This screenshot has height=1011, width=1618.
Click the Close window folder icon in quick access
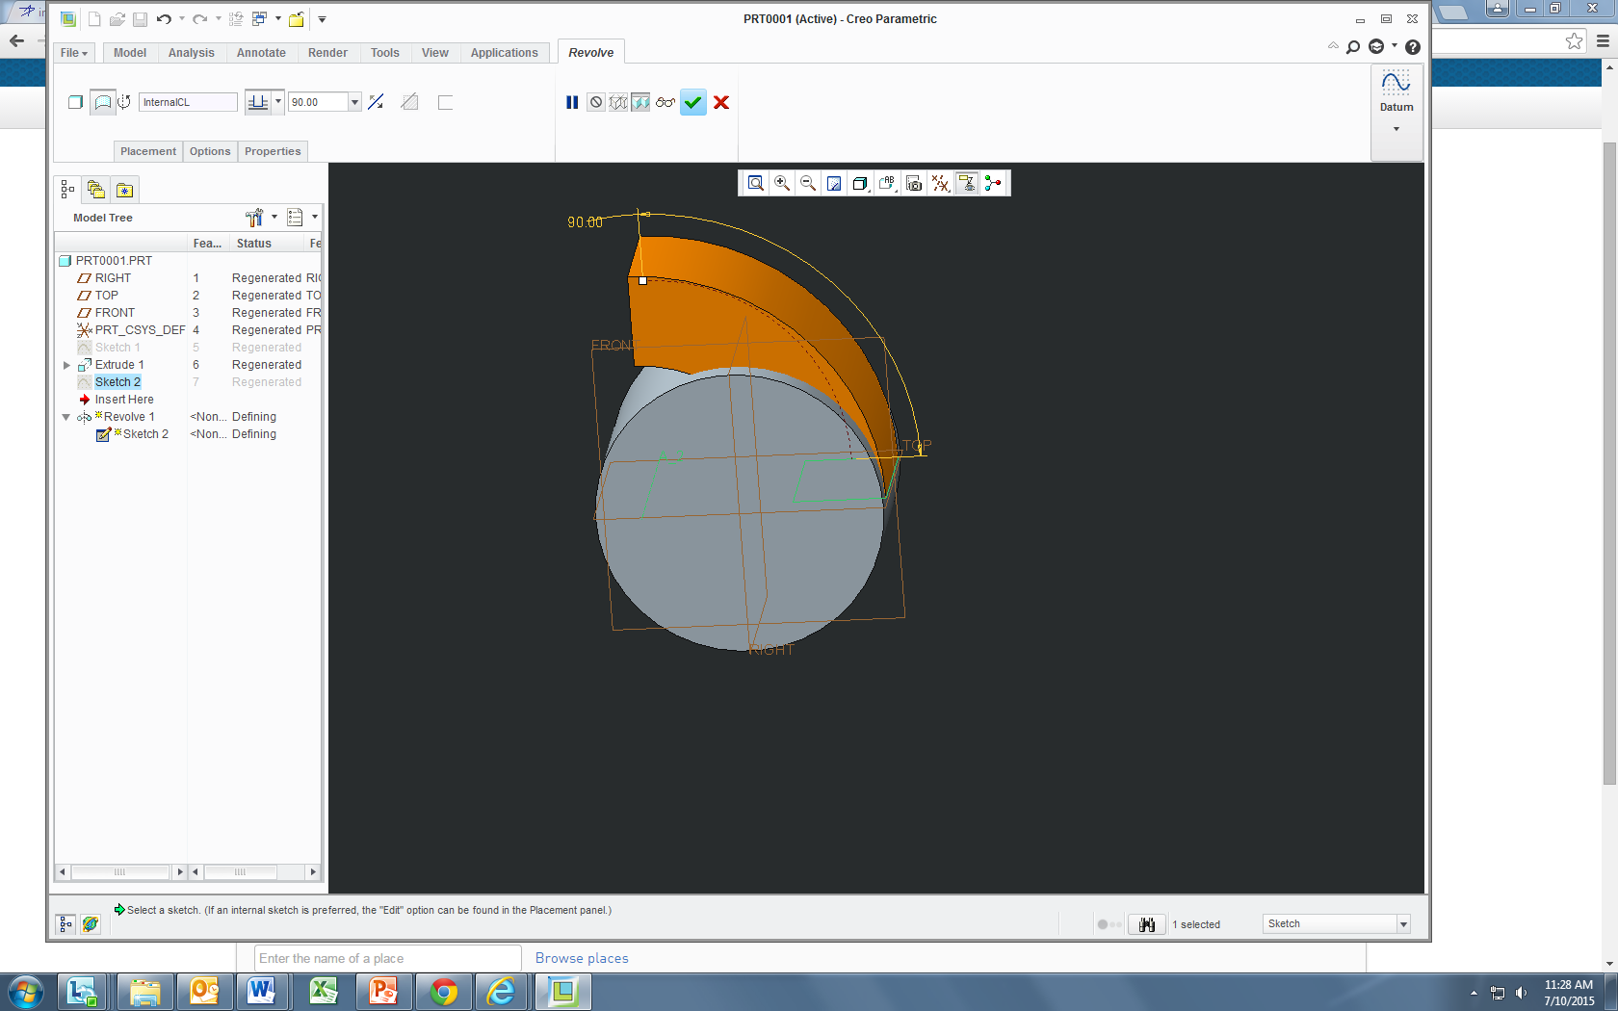297,19
